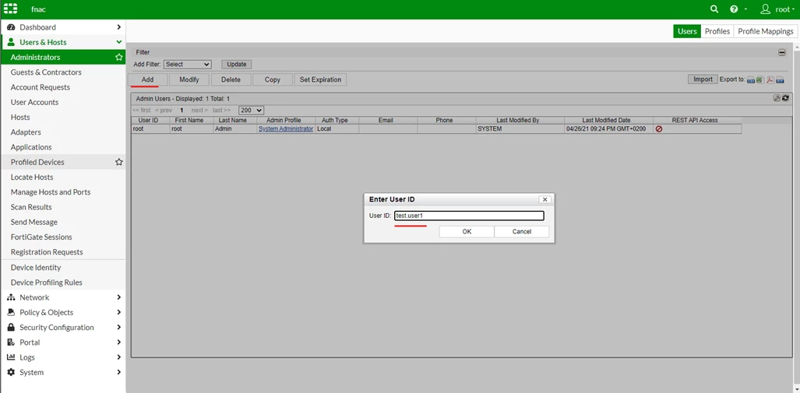
Task: Click the User ID text field
Action: point(470,216)
